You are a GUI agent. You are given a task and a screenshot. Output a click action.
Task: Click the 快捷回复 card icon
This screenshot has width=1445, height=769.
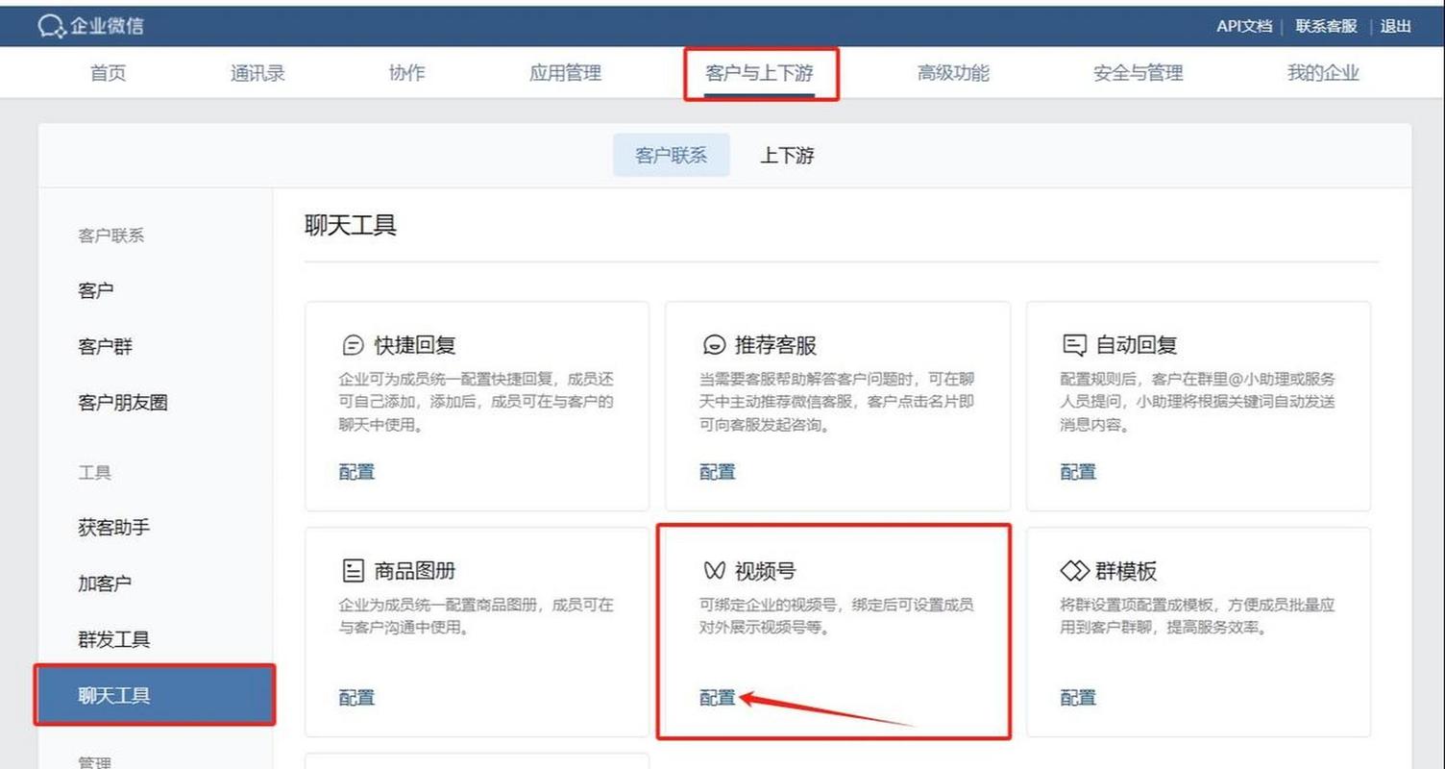click(x=353, y=344)
